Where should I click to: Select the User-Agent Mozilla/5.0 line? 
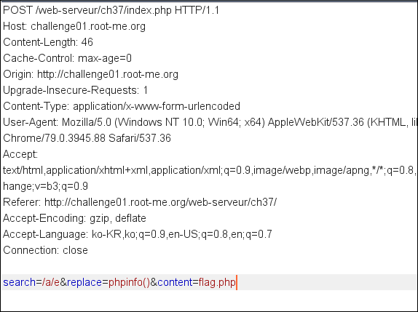[210, 122]
